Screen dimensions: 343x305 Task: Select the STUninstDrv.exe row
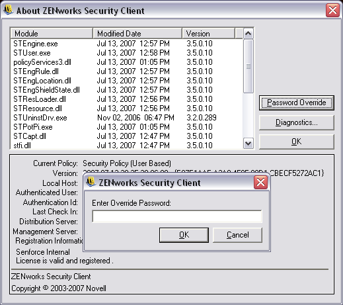point(127,118)
